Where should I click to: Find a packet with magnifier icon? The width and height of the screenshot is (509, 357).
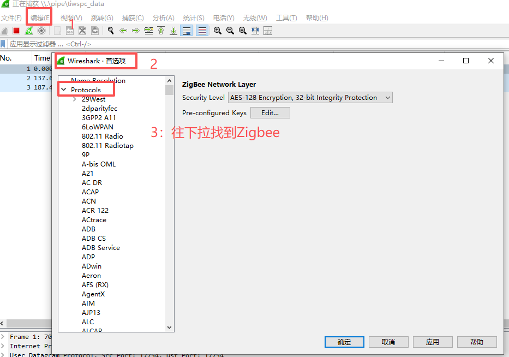[x=111, y=31]
